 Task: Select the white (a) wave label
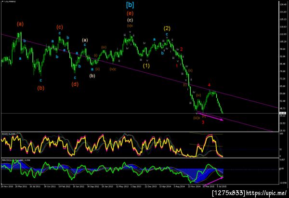coord(85,40)
